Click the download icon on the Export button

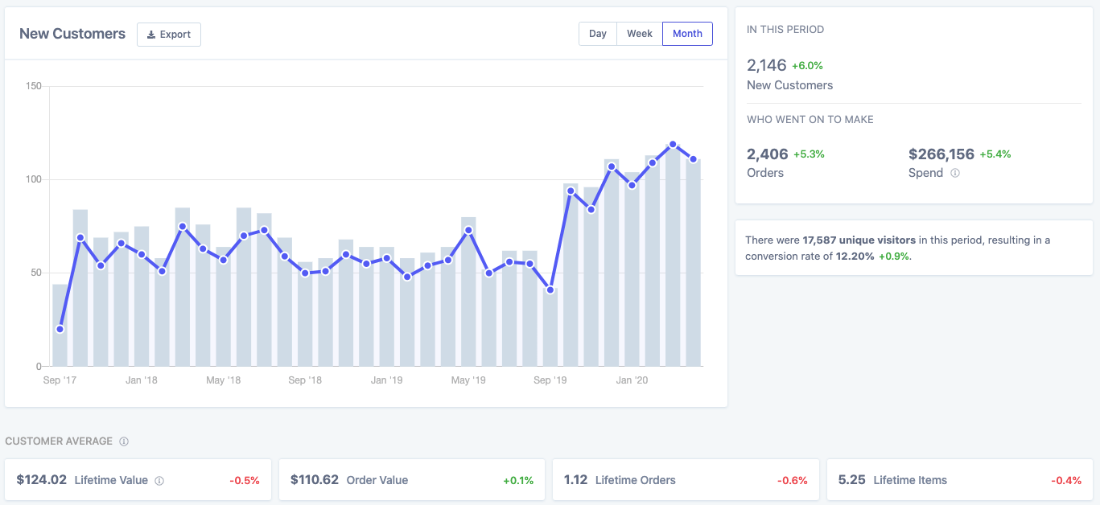pyautogui.click(x=151, y=35)
